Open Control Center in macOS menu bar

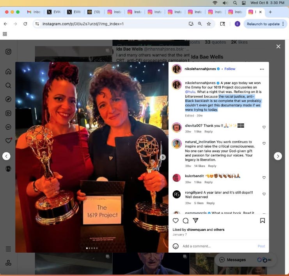244,3
